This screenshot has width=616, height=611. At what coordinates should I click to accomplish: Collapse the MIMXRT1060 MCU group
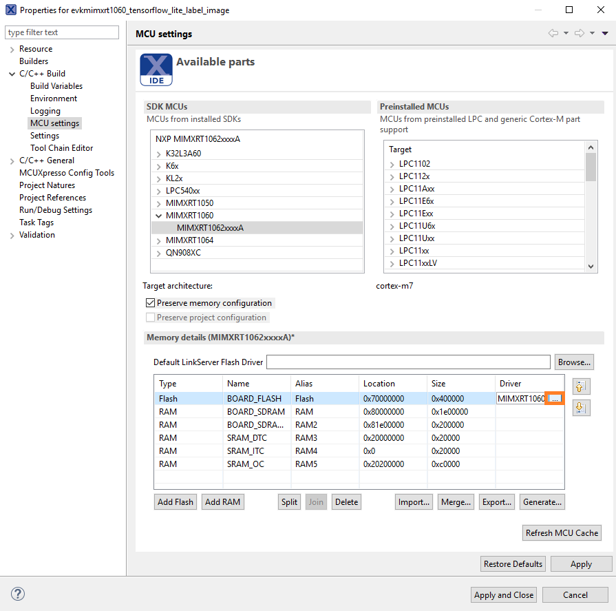coord(159,216)
